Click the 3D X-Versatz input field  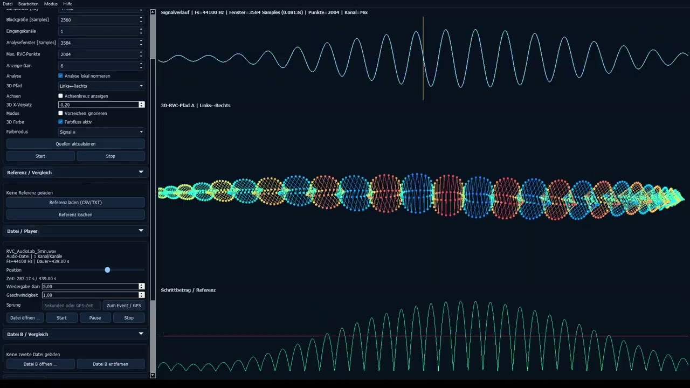pos(98,105)
